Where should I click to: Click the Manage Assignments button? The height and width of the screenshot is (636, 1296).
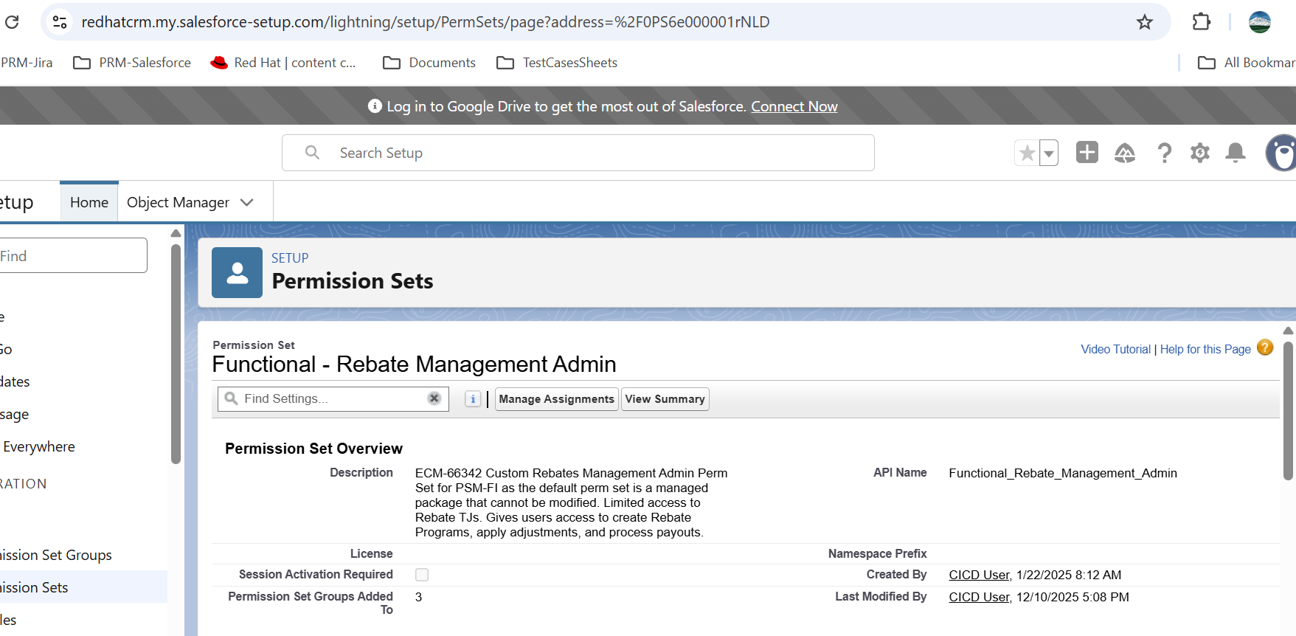557,399
